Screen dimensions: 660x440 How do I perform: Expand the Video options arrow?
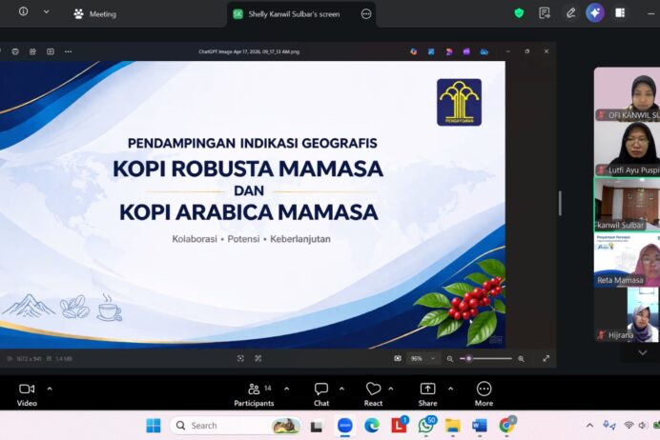coord(50,389)
